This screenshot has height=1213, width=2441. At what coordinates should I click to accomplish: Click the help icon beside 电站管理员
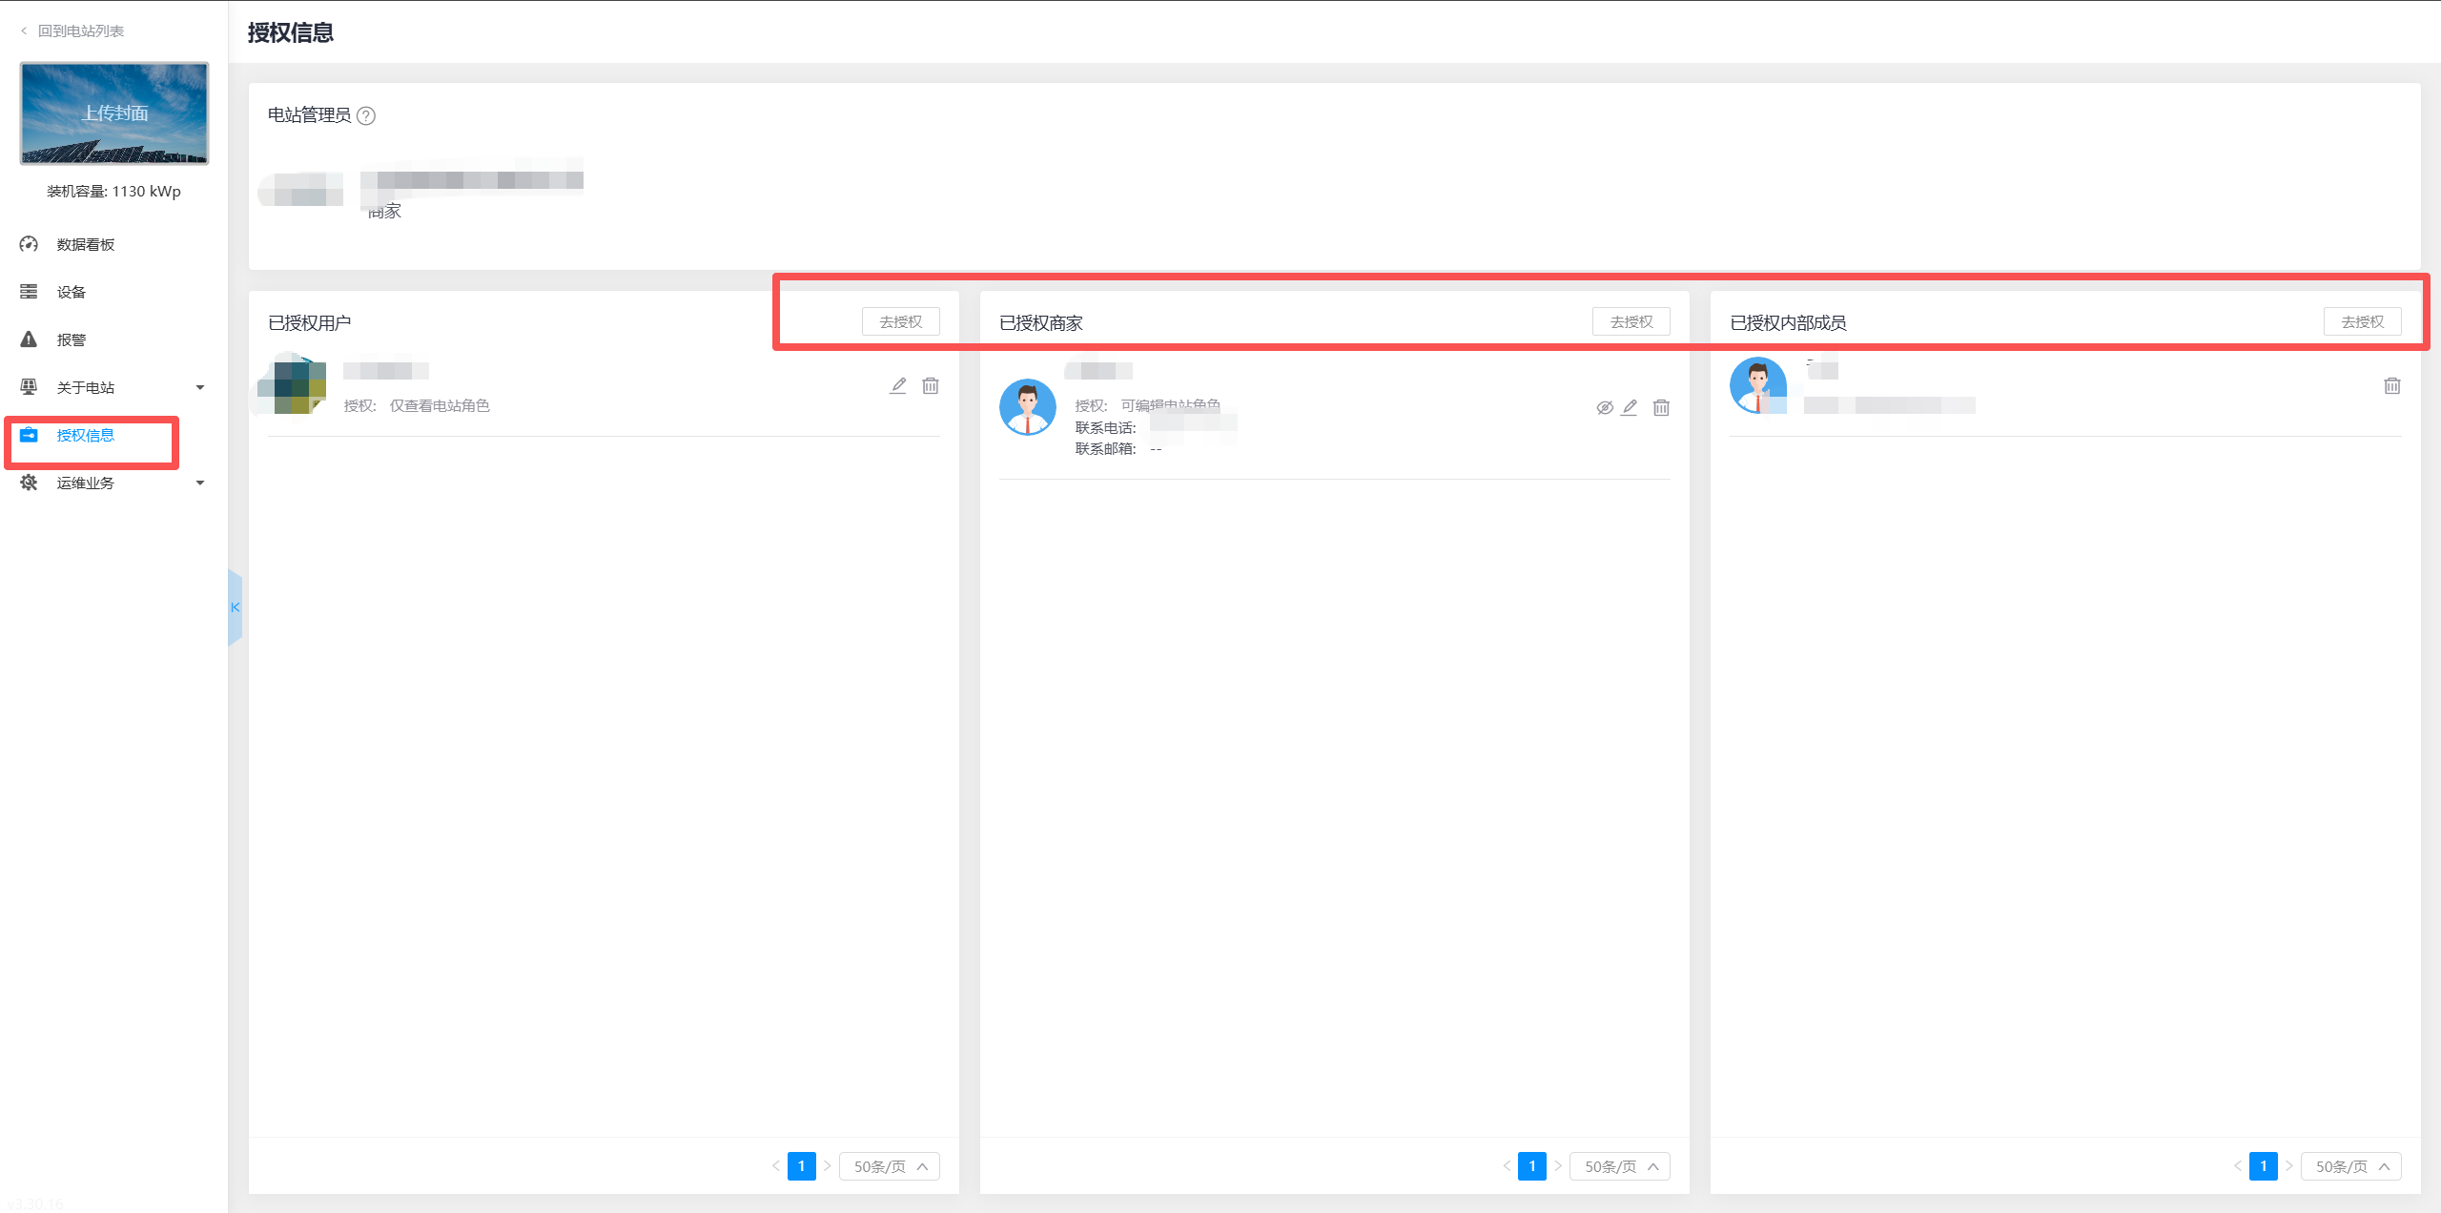pyautogui.click(x=366, y=115)
